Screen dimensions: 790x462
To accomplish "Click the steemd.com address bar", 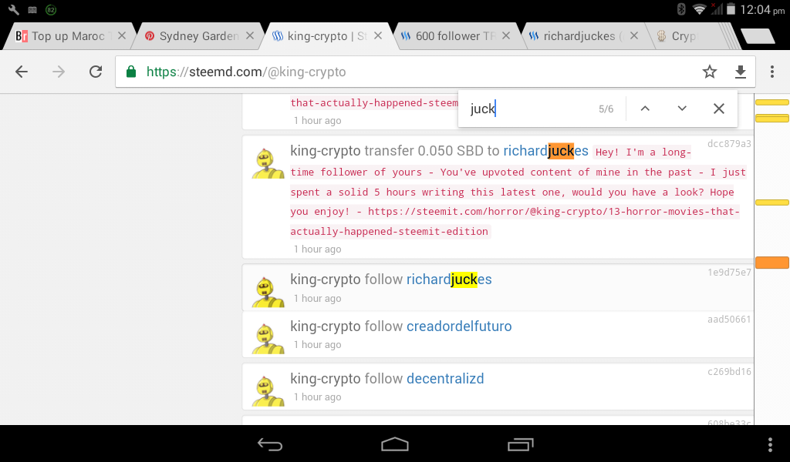I will (x=408, y=72).
